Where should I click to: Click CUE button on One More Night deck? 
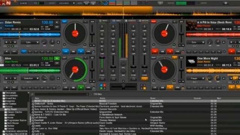click(155, 87)
